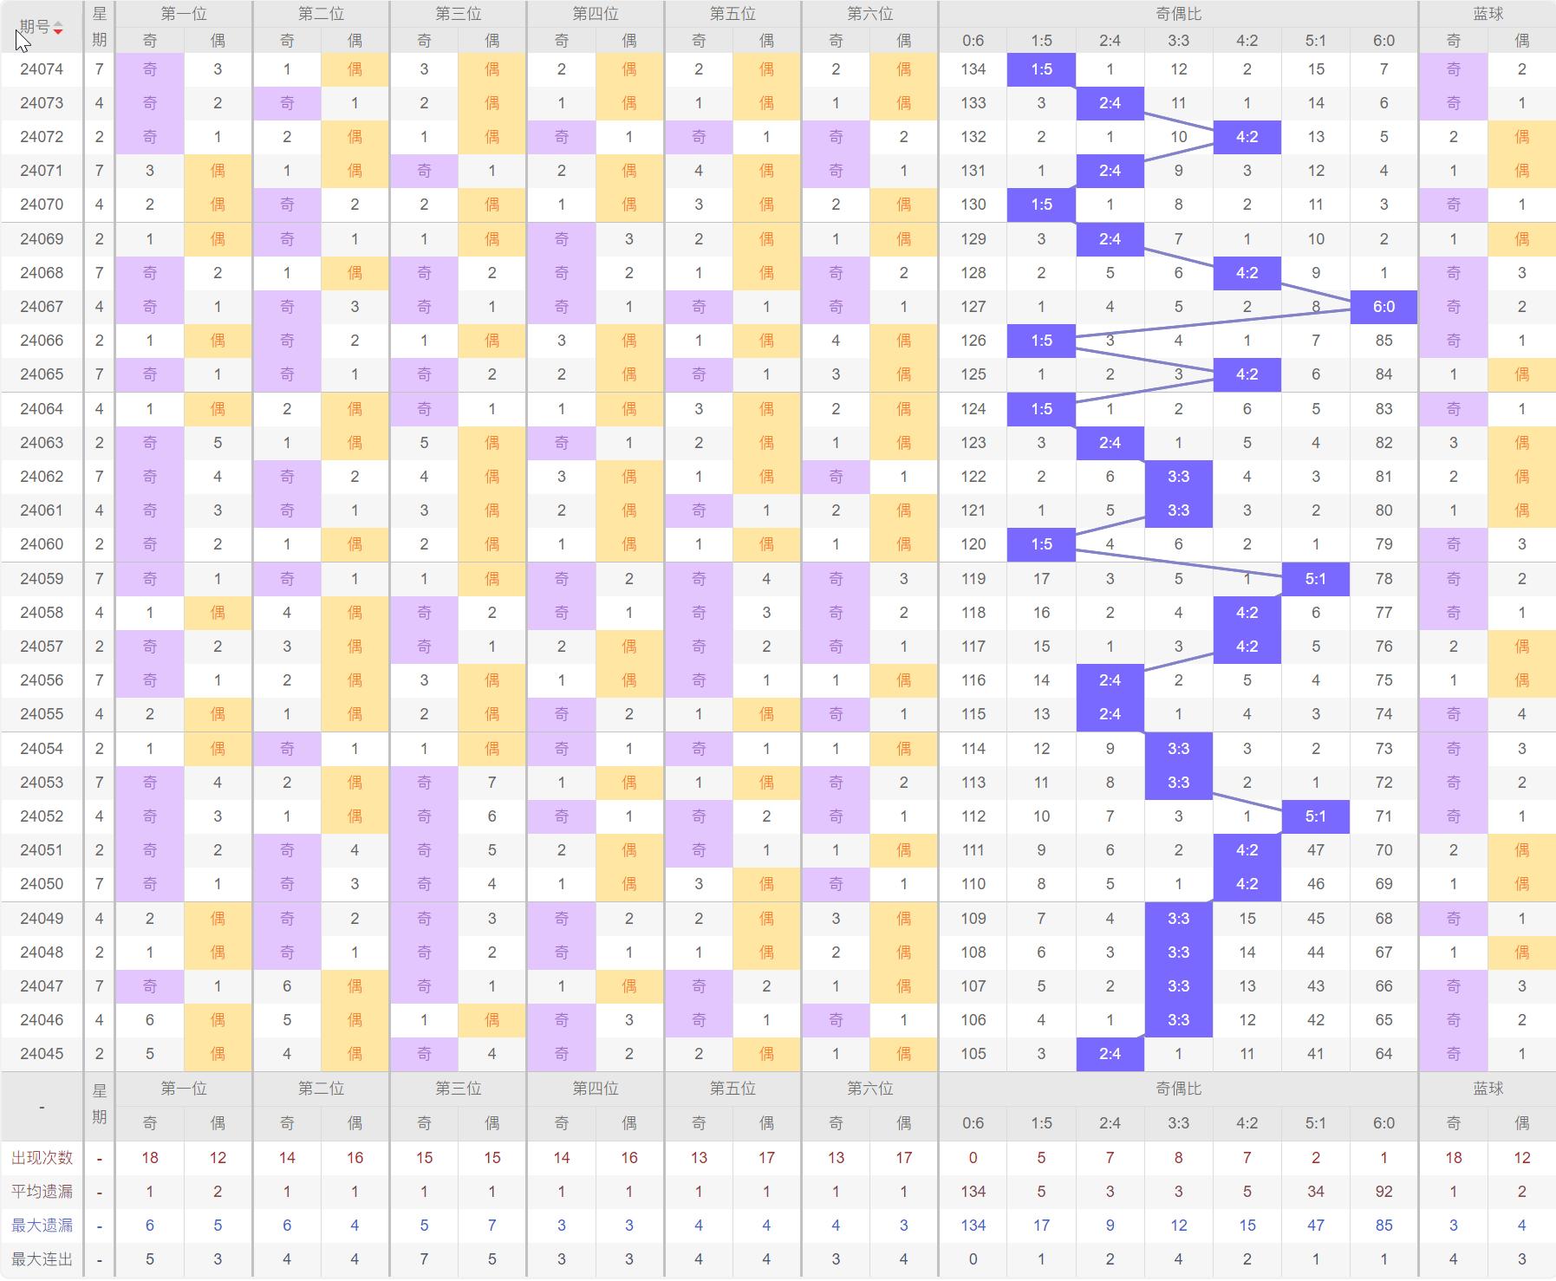
Task: Click 6:0 max-miss value 85 in 最大遗漏 row
Action: pos(1383,1226)
